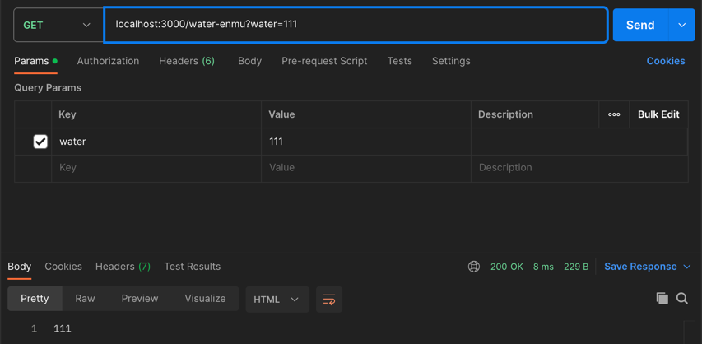Click the network globe icon
The height and width of the screenshot is (344, 702).
click(x=474, y=267)
